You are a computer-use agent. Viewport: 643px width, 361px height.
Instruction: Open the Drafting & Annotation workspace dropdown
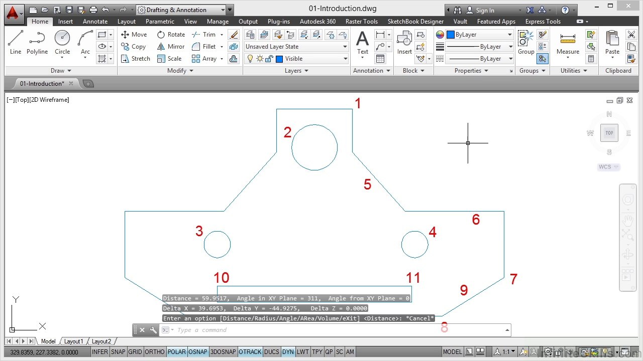[x=181, y=10]
